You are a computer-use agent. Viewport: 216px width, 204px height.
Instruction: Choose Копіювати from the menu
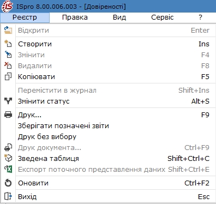coord(113,76)
